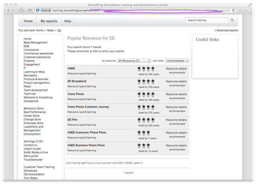Click the EE breadcrumb link

point(59,30)
